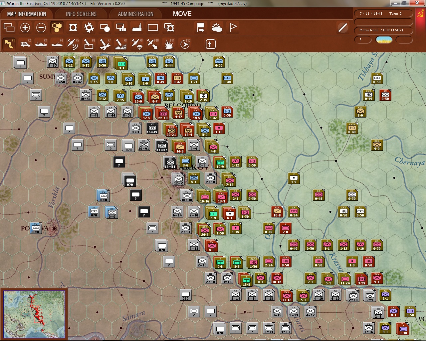Open the gear icon in the map toolbar
The image size is (426, 341).
pos(89,28)
